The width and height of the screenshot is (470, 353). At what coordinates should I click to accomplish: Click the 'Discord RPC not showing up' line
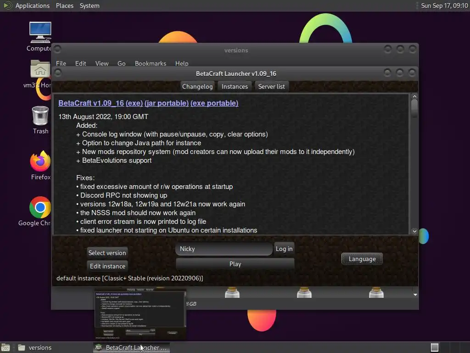coord(122,195)
